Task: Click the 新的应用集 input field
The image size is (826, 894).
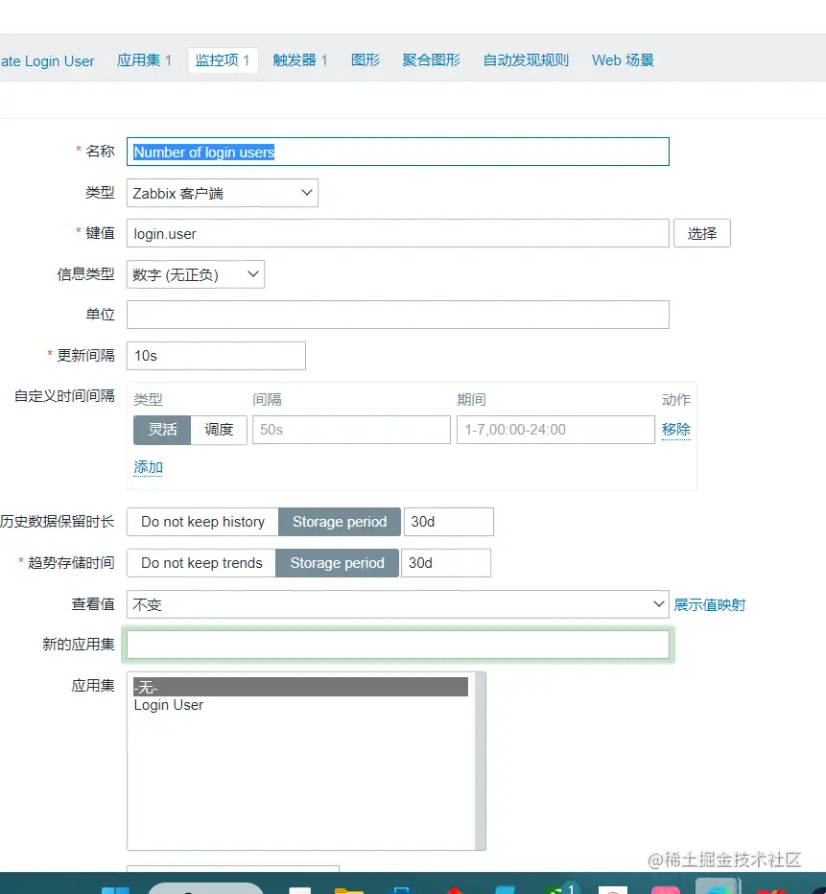Action: pos(398,645)
